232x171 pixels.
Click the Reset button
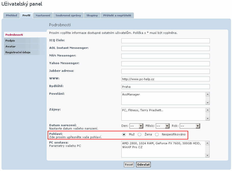[x=129, y=165]
